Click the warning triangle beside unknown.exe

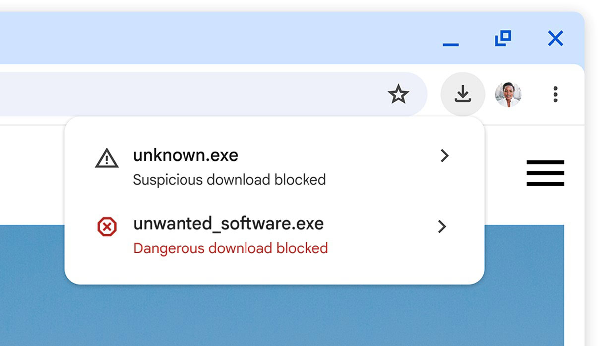click(107, 159)
